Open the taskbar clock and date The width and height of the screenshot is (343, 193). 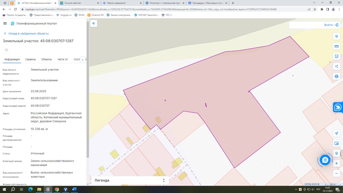[x=328, y=190]
